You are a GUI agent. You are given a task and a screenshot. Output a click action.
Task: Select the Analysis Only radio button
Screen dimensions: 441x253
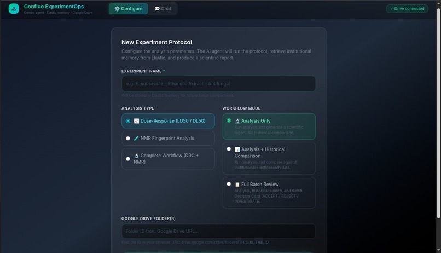[x=229, y=120]
